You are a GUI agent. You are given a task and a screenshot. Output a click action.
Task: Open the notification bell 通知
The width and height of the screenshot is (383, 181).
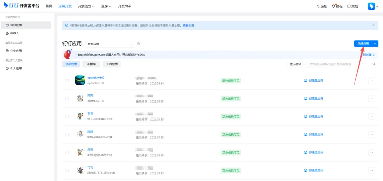click(322, 6)
